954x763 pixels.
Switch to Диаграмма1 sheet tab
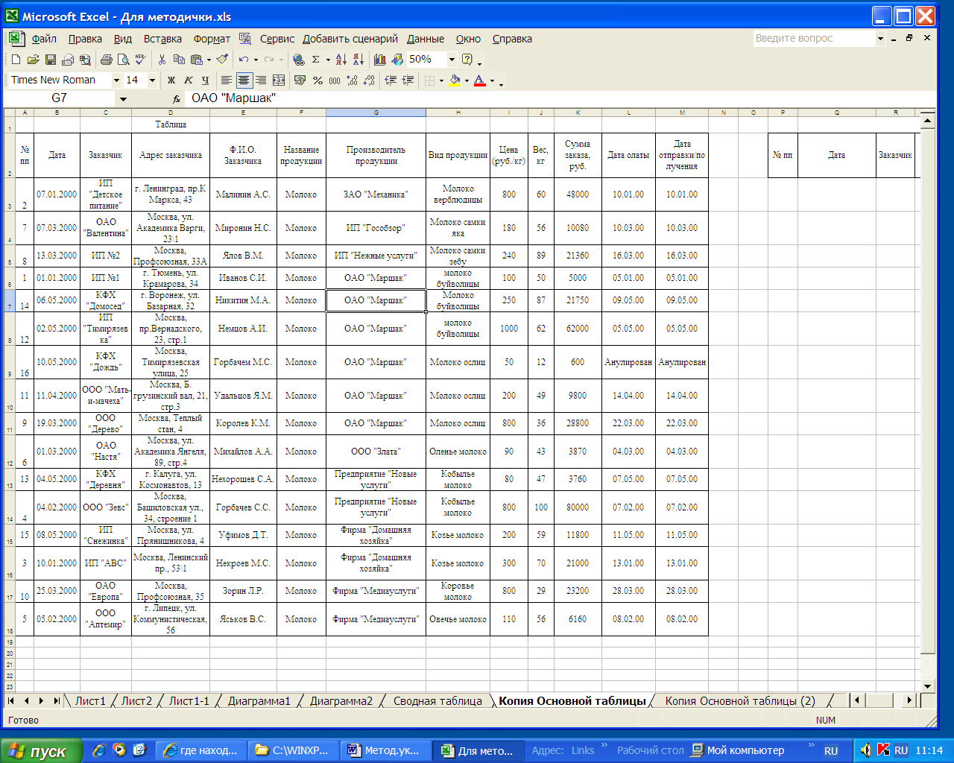259,701
